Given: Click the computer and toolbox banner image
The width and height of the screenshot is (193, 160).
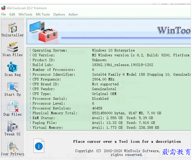Looking at the screenshot, I should pyautogui.click(x=44, y=32).
